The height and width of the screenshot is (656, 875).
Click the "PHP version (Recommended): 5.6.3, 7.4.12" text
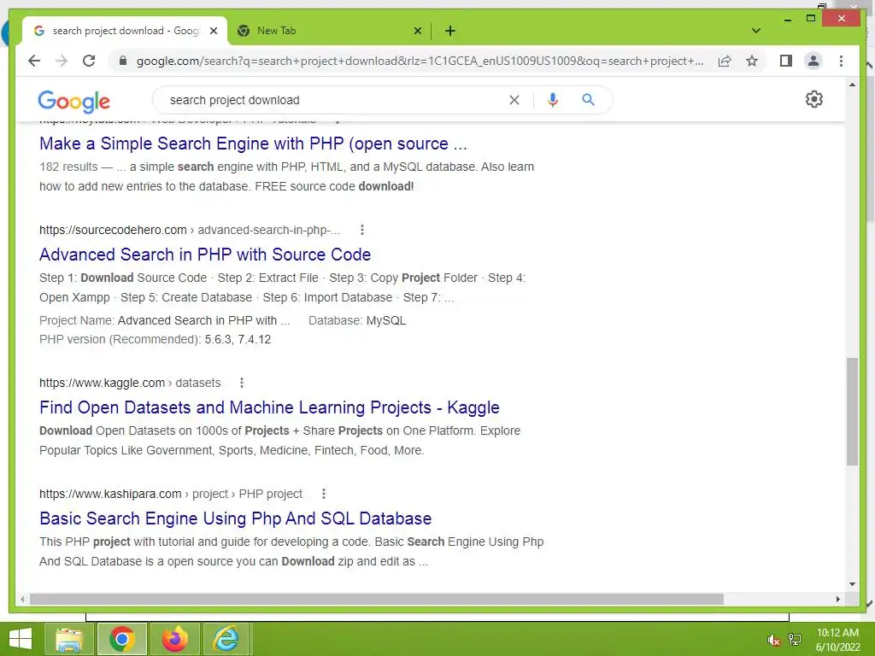click(156, 339)
